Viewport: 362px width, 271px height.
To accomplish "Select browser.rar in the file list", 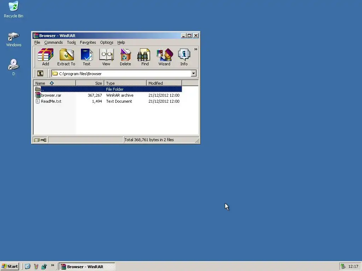I will [51, 95].
